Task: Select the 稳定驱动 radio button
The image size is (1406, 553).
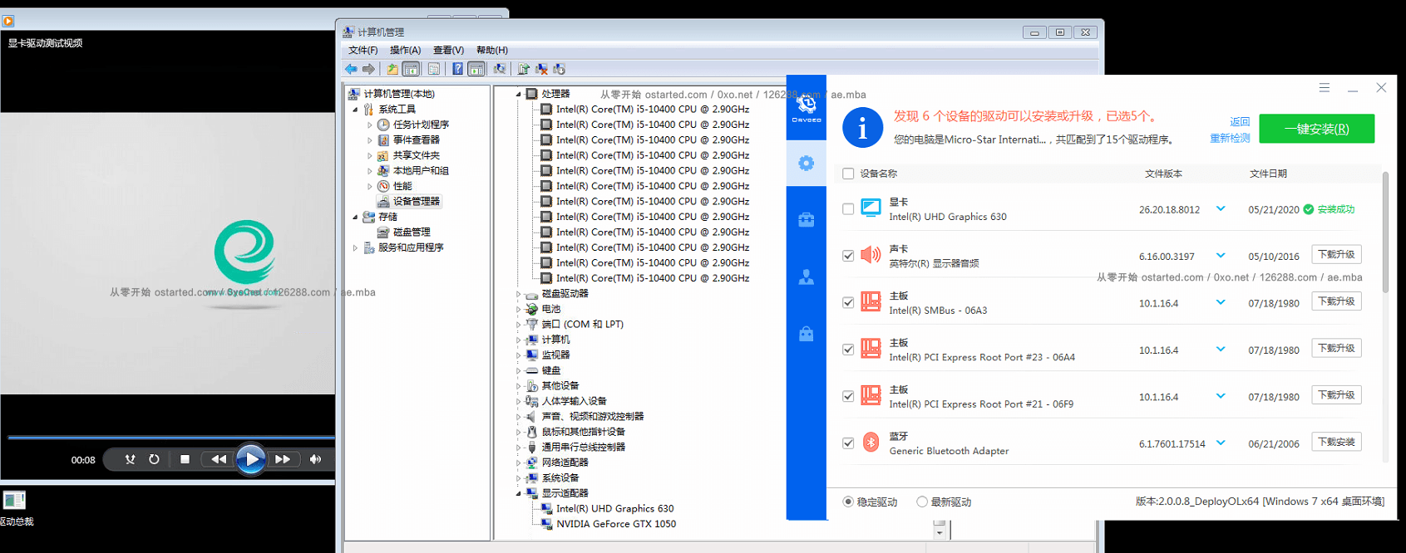Action: point(848,502)
